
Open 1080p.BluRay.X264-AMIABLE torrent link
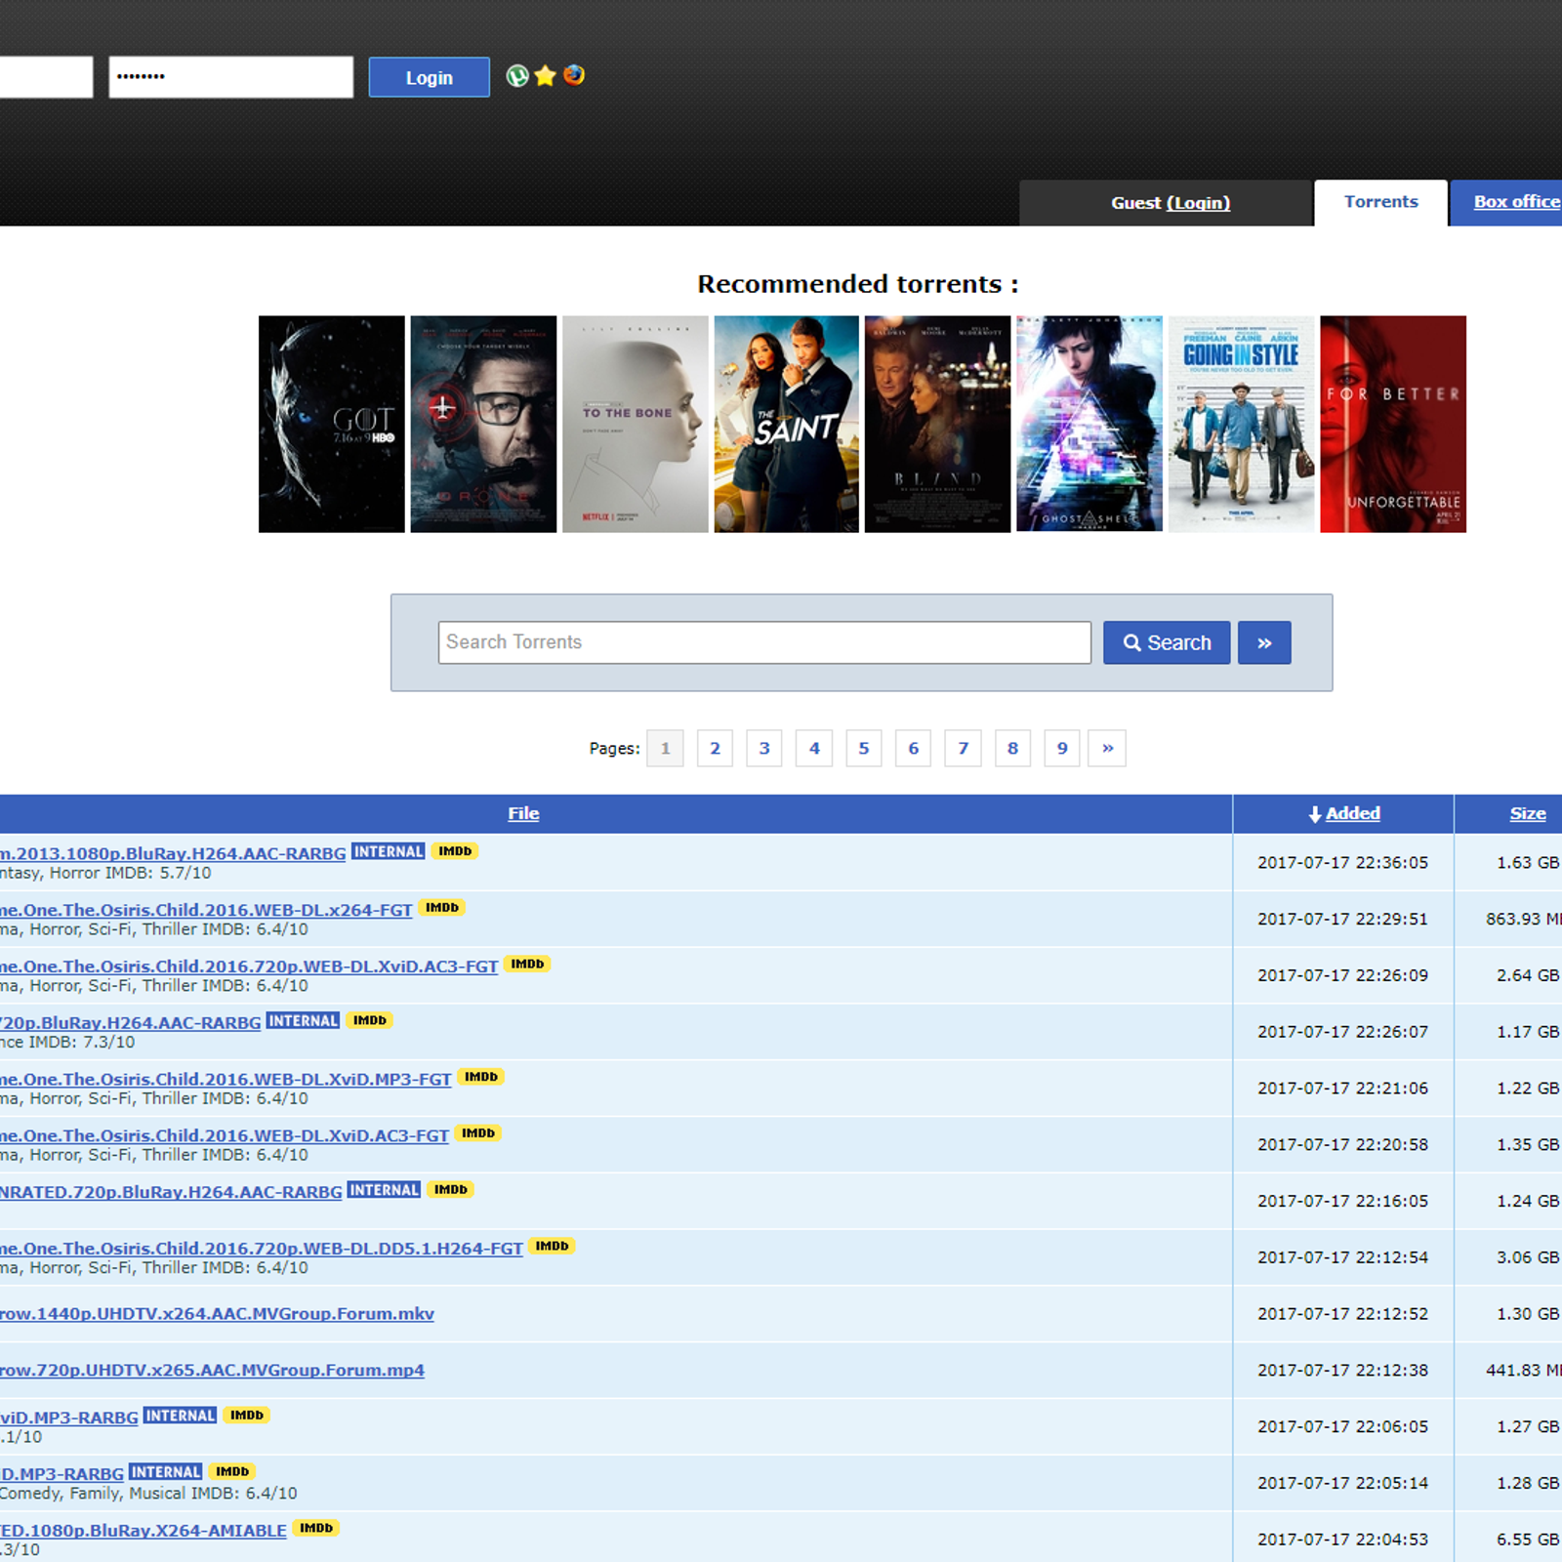point(144,1531)
